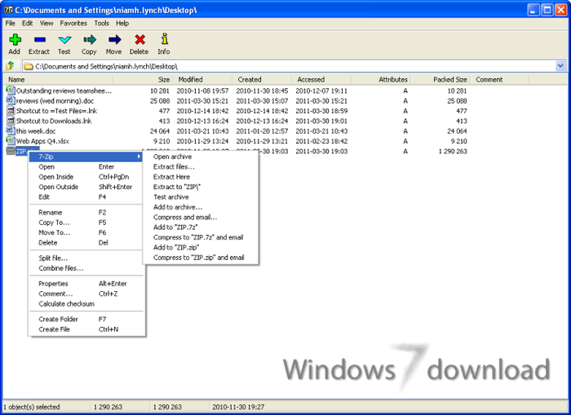This screenshot has width=571, height=415.
Task: Open the address bar path dropdown
Action: (560, 66)
